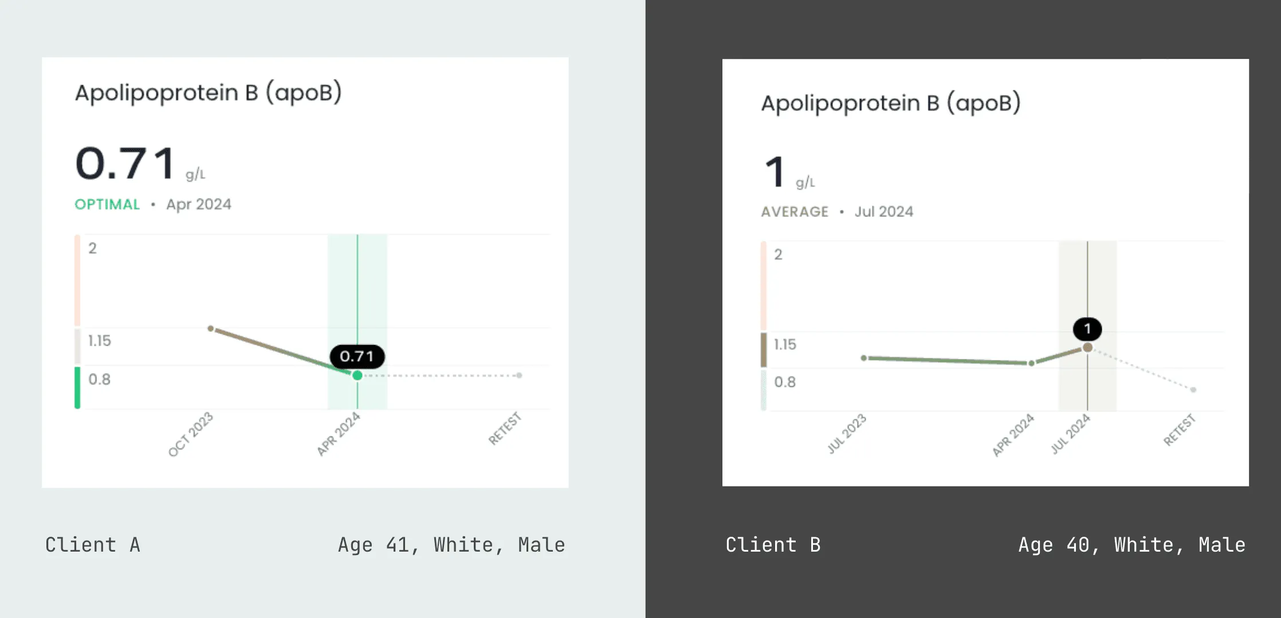The height and width of the screenshot is (618, 1281).
Task: Click Client B's Apr 2024 data point
Action: click(1031, 363)
